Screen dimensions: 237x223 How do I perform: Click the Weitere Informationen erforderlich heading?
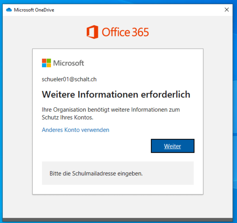click(x=116, y=94)
